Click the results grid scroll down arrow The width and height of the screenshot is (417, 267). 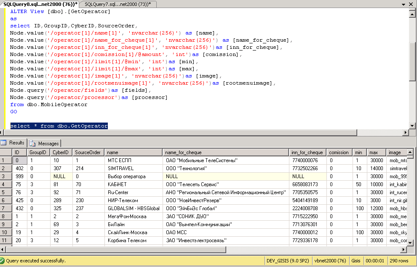pos(410,243)
